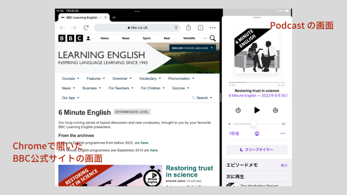The width and height of the screenshot is (347, 195).
Task: Tap the Intermediate Level badge
Action: (132, 112)
